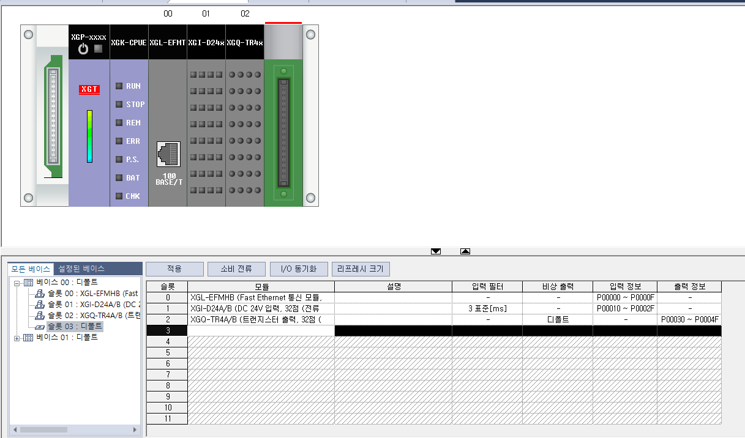The width and height of the screenshot is (745, 438).
Task: Switch to the 설정된 베이스 tab
Action: pyautogui.click(x=81, y=269)
